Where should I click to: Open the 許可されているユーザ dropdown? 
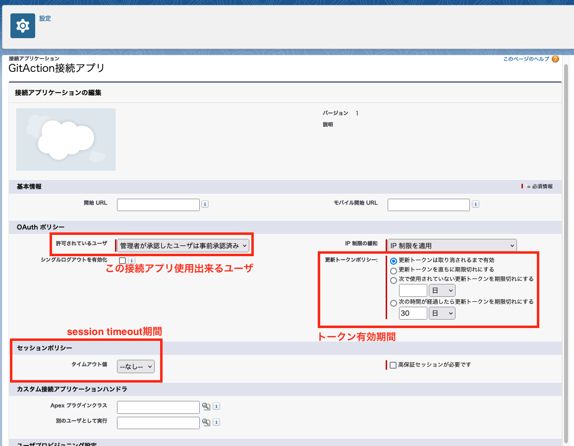pos(183,244)
